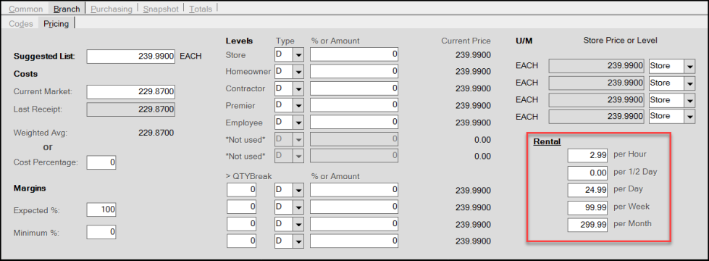Screen dimensions: 709x261
Task: Click the Contractor level amount field
Action: coord(354,88)
